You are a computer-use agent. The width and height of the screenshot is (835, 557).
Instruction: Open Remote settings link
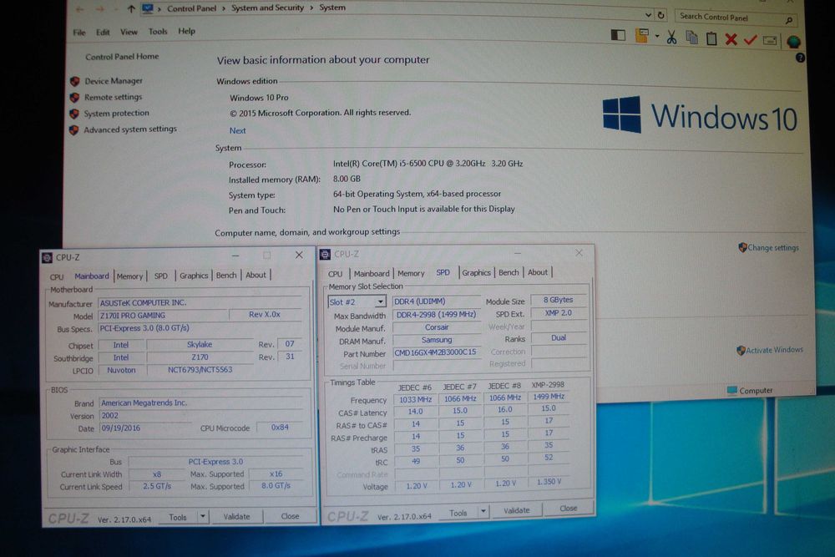pos(113,97)
